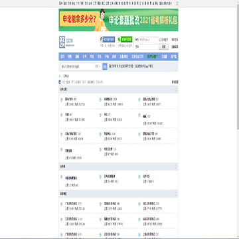Screen dimensions: 239x239
Task: Click the grey login button beside password
Action: click(164, 46)
